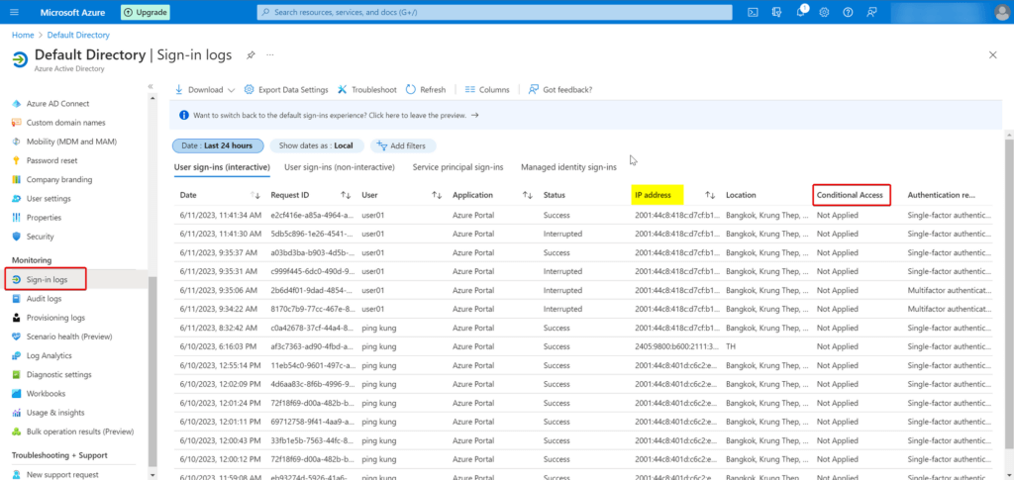Switch to User sign-ins (non-interactive) tab
Screen dimensions: 1014x480
click(x=340, y=167)
